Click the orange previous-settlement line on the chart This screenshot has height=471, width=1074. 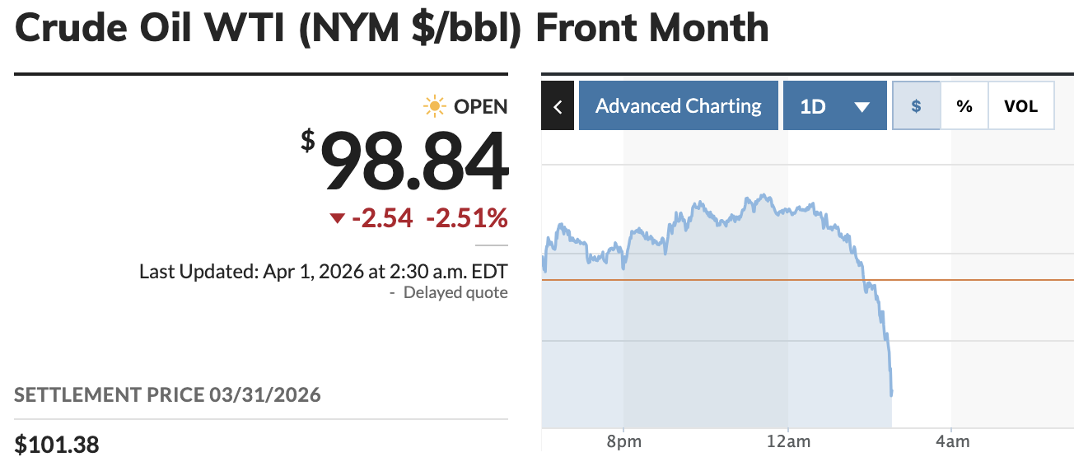pos(988,280)
